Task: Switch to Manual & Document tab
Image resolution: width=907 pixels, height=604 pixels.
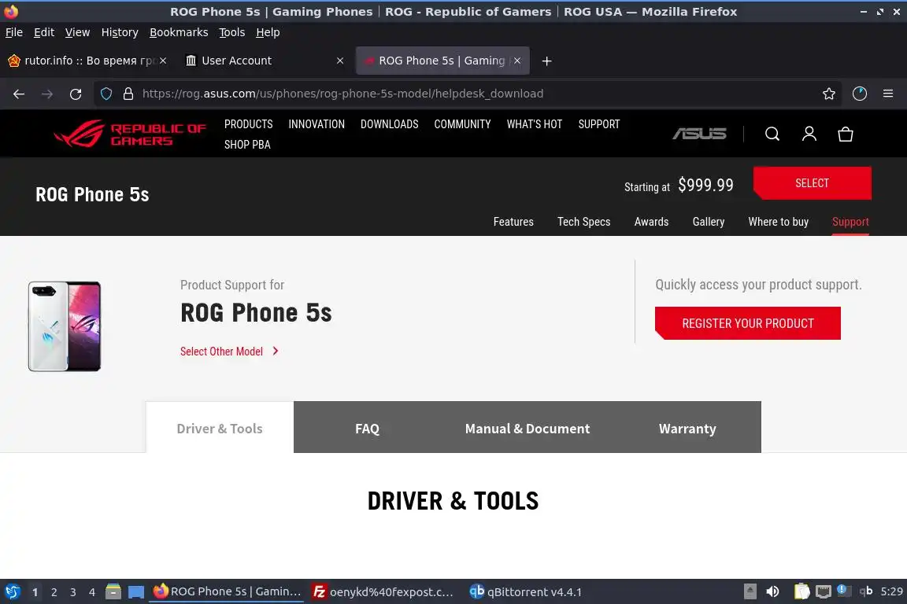Action: coord(528,429)
